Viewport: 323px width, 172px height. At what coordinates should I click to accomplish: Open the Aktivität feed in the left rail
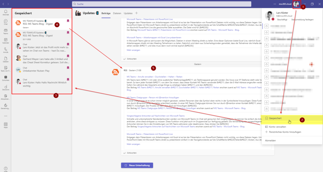pyautogui.click(x=6, y=13)
